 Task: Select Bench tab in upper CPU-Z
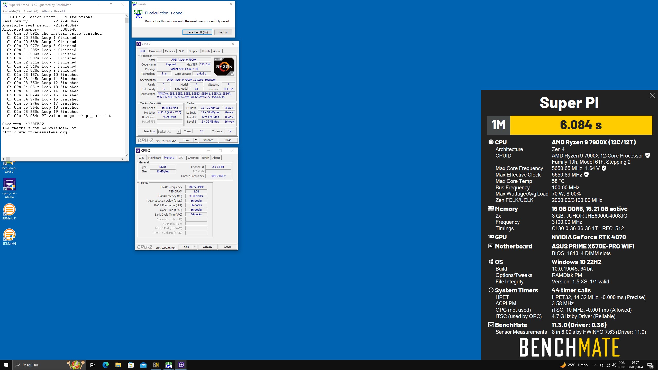click(x=206, y=51)
